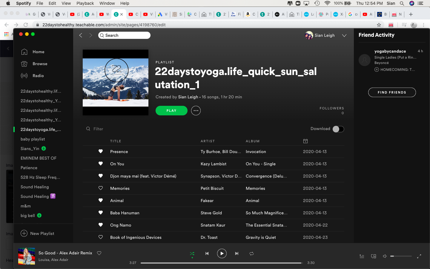Open a new browser tab with the plus icon
This screenshot has width=430, height=269.
(x=411, y=14)
